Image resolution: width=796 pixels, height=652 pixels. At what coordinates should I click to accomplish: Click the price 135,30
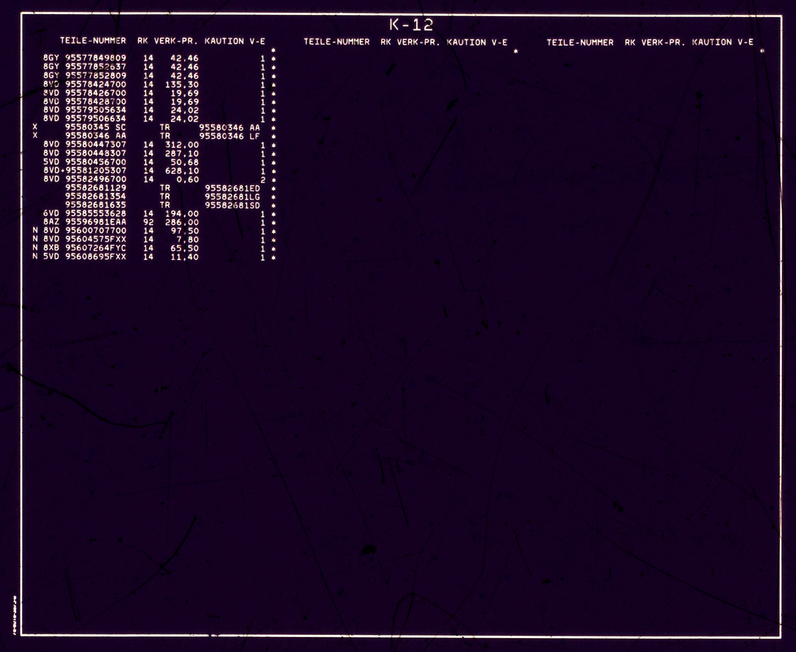[182, 84]
